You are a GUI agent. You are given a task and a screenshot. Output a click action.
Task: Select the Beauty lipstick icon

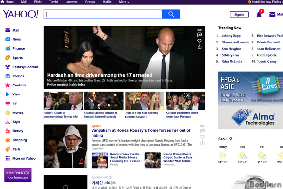click(8, 131)
